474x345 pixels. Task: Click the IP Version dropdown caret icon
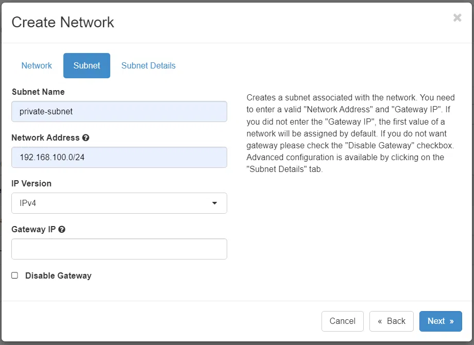click(x=214, y=203)
